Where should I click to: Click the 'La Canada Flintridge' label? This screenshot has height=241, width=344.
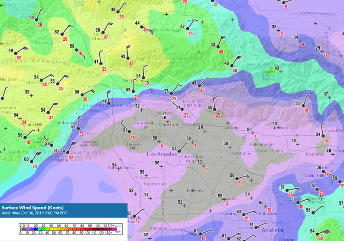[x=193, y=103]
